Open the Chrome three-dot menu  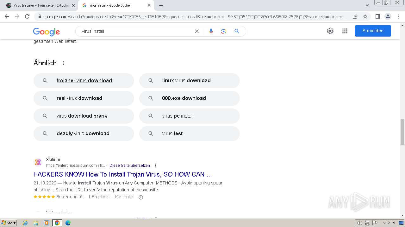(x=398, y=16)
